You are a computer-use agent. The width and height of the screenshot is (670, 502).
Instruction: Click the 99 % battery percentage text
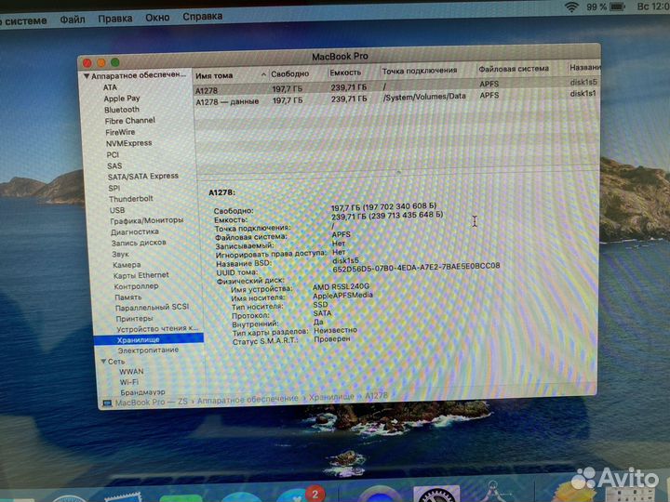click(x=596, y=7)
